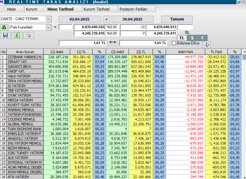Click the empty field left of 6.835.640.525
The height and width of the screenshot is (179, 246).
pos(65,27)
